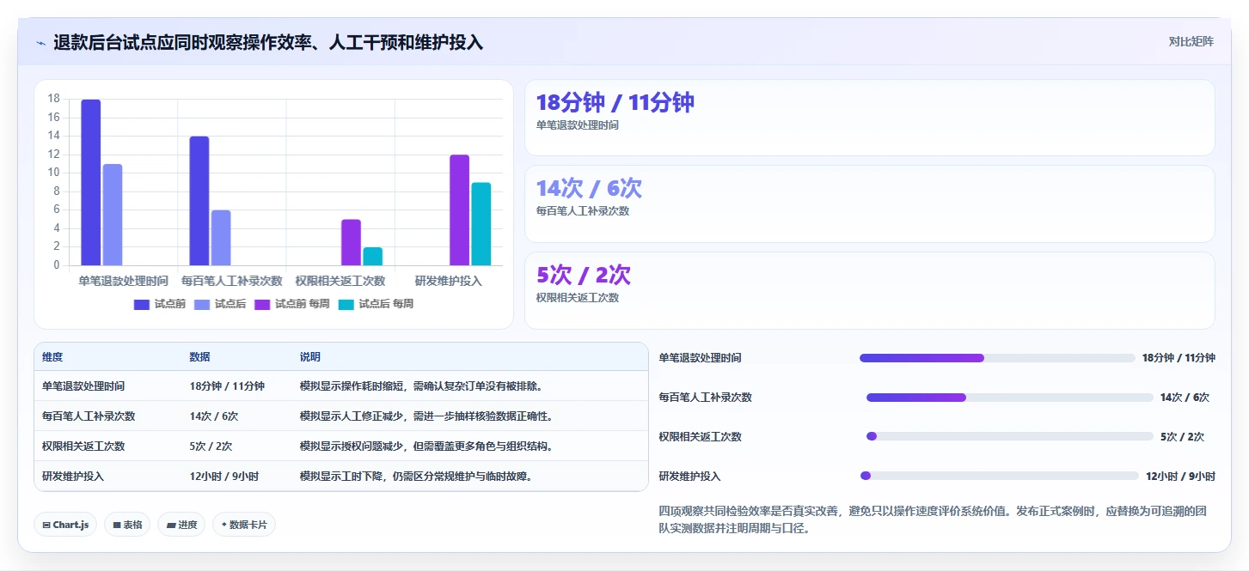Click the 12小时 / 9小时 table cell
This screenshot has width=1249, height=571.
pos(224,476)
